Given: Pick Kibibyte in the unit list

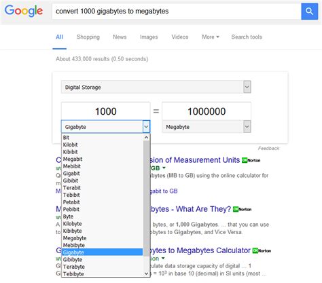Looking at the screenshot, I should [x=103, y=231].
